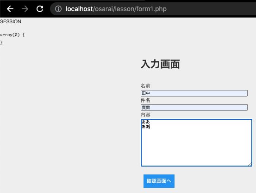256x193 pixels.
Task: Click inside the 内容 textarea
Action: (x=196, y=142)
